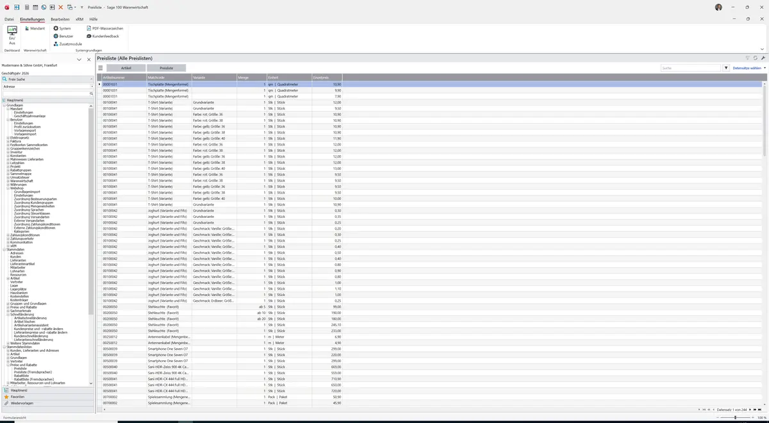This screenshot has width=769, height=423.
Task: Open the Bearbeiten ribbon tab
Action: [60, 19]
